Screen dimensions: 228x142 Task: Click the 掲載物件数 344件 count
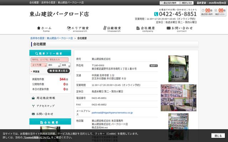pyautogui.click(x=64, y=79)
